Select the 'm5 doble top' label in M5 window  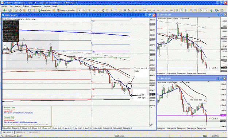click(196, 100)
